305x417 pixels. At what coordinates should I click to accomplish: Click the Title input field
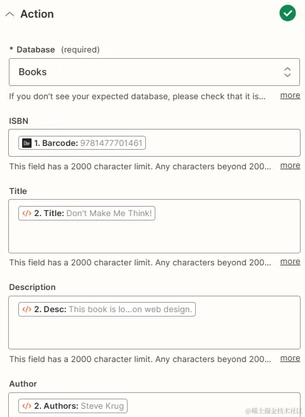click(x=154, y=226)
